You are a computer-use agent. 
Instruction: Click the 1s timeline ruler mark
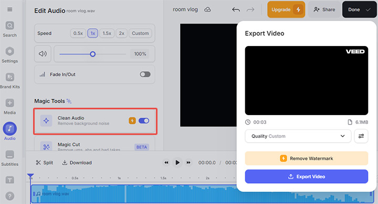pyautogui.click(x=119, y=178)
